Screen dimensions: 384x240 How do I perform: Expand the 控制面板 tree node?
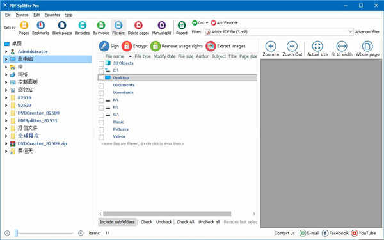click(x=6, y=82)
